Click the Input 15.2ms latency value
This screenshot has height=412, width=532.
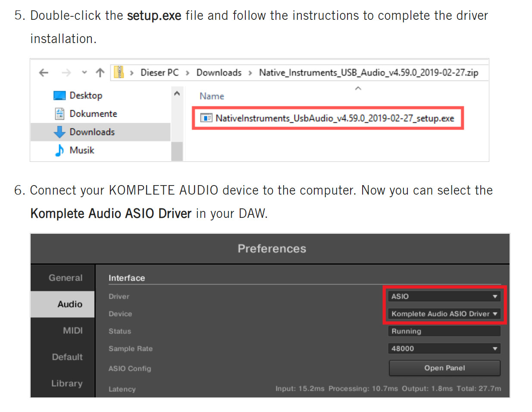click(300, 388)
